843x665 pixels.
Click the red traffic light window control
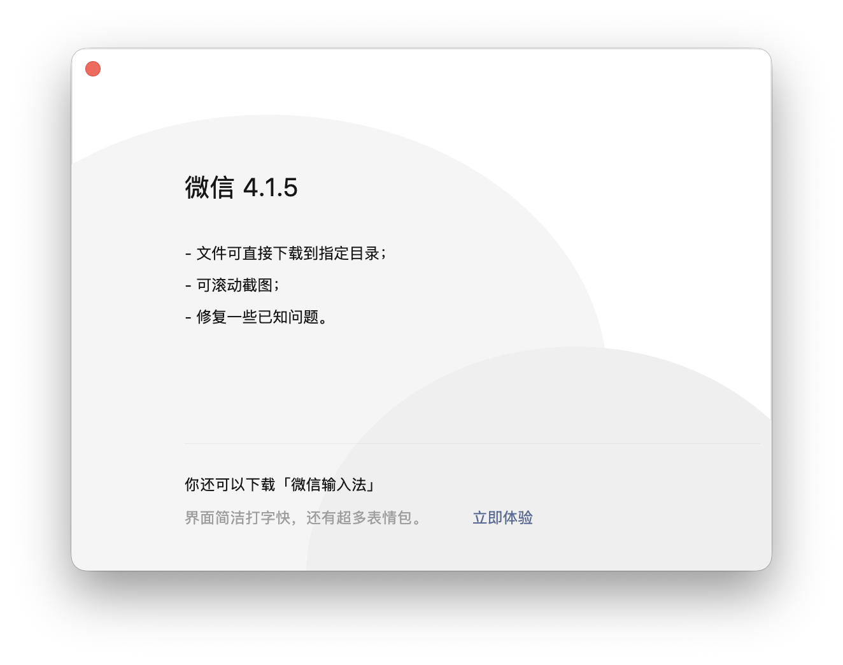pos(93,68)
